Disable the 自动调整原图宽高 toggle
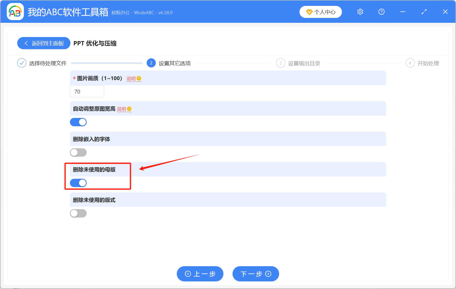456x289 pixels. tap(78, 122)
